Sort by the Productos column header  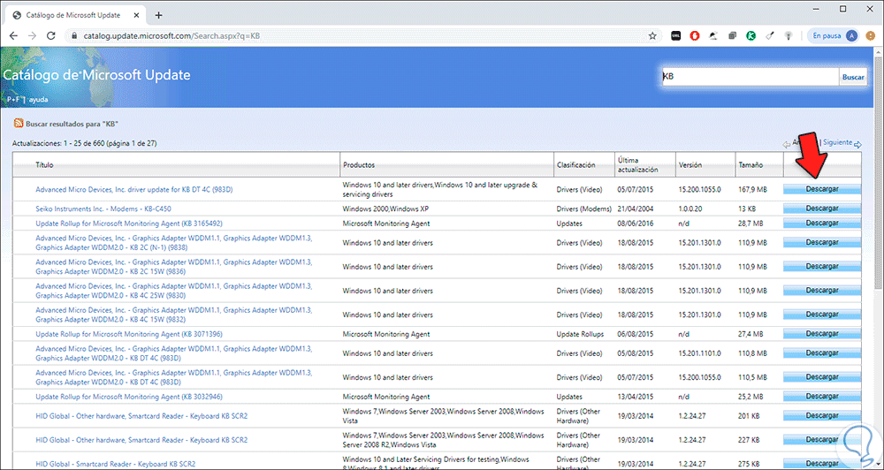coord(359,165)
